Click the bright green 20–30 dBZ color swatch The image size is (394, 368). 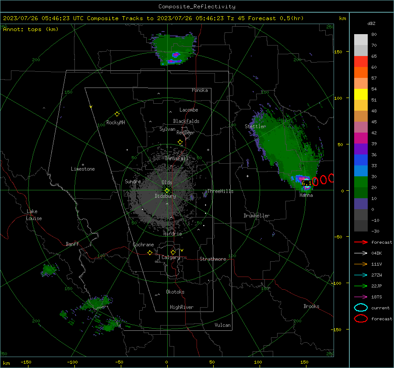coord(361,182)
